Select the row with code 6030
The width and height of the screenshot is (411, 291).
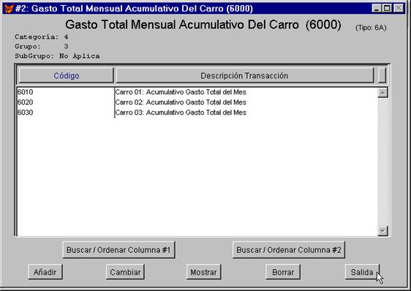(x=197, y=113)
